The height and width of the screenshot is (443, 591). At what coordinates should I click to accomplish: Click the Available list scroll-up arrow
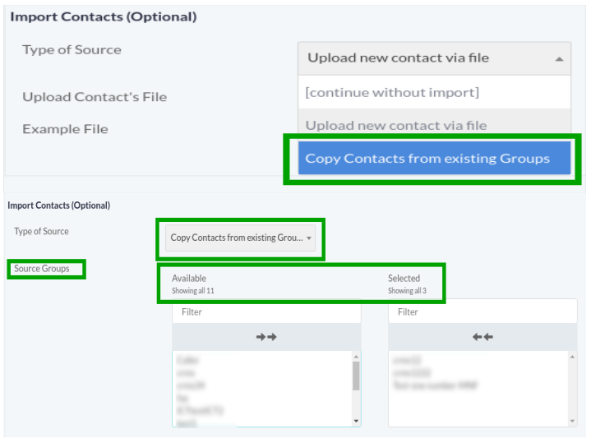coord(356,357)
